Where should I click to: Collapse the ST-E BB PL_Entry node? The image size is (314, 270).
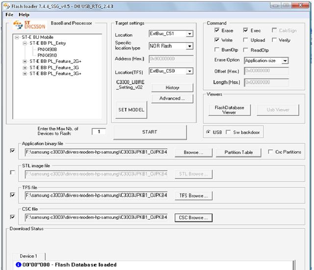(x=25, y=43)
